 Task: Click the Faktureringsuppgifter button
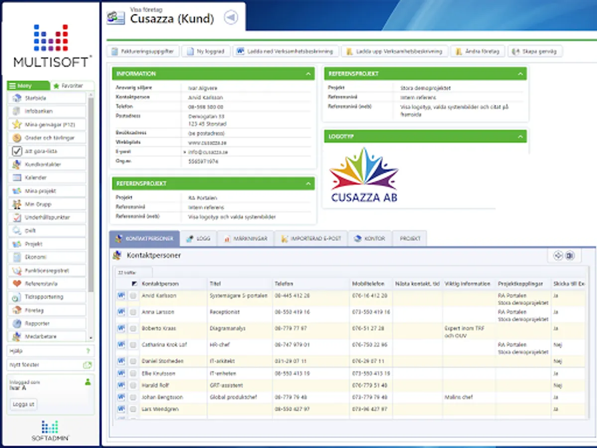pyautogui.click(x=143, y=51)
